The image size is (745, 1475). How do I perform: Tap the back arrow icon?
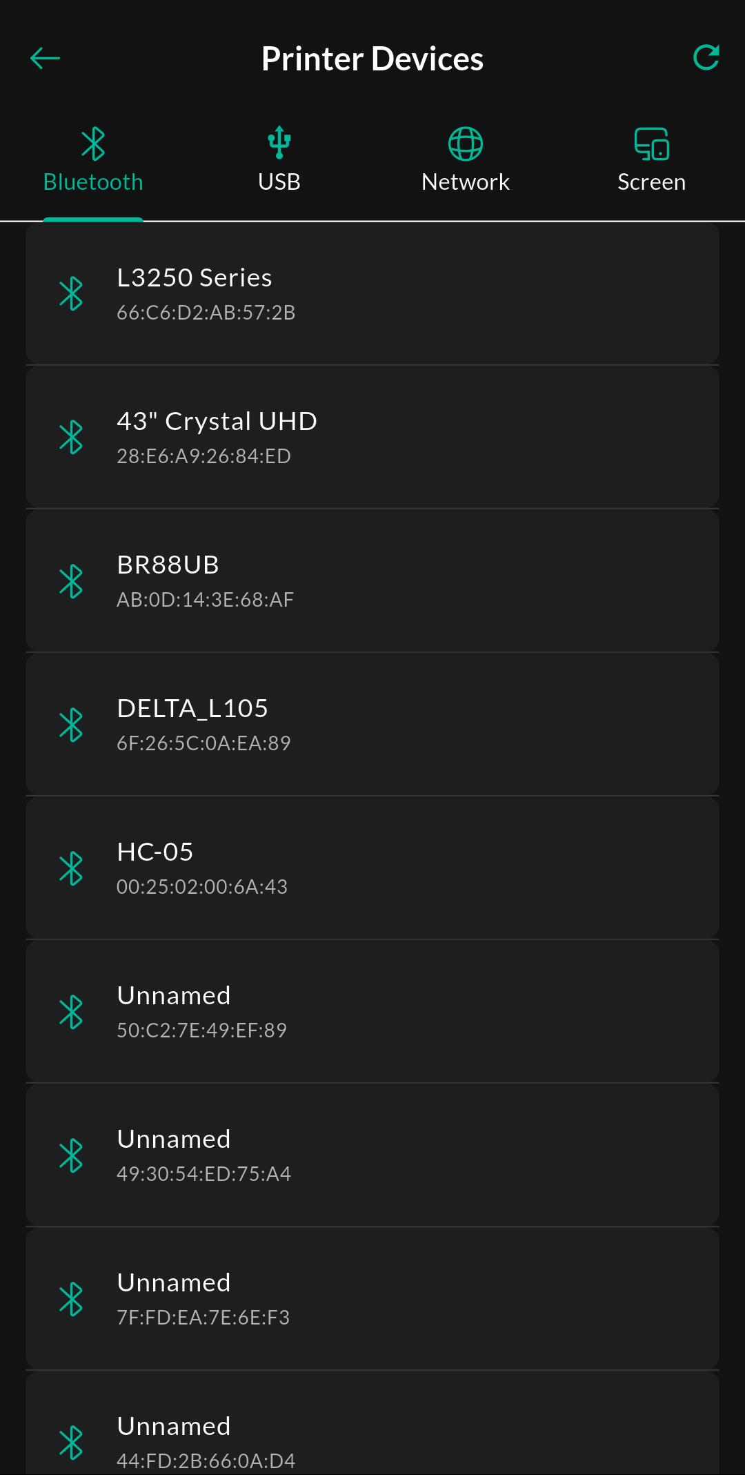coord(46,59)
